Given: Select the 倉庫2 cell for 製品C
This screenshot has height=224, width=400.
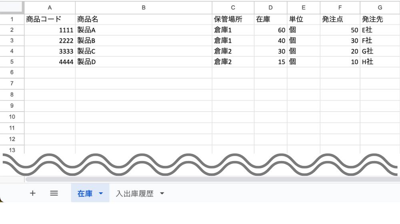Looking at the screenshot, I should pos(233,51).
